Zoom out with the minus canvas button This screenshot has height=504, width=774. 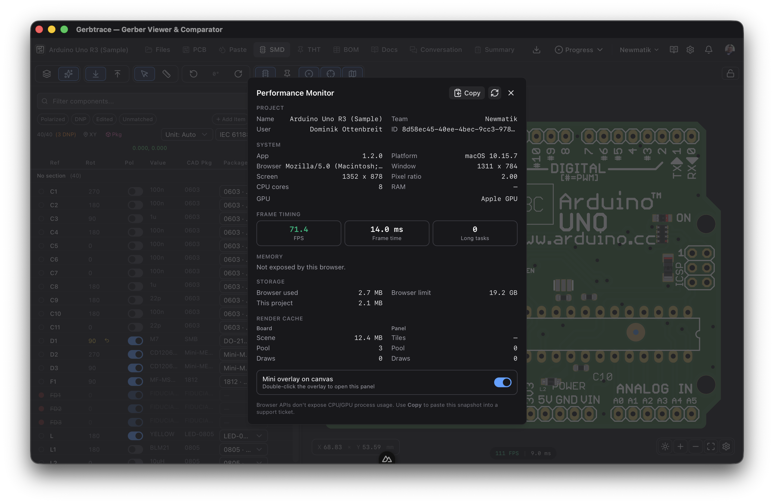point(696,446)
